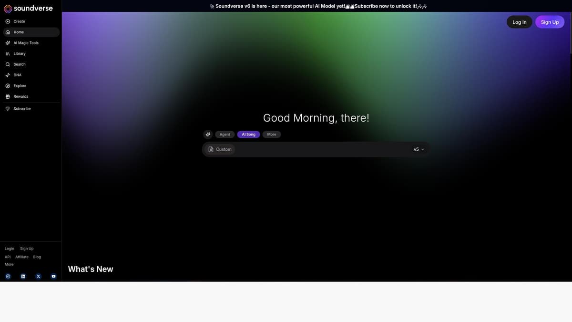The height and width of the screenshot is (322, 572).
Task: Toggle the Custom mode button
Action: pos(220,149)
